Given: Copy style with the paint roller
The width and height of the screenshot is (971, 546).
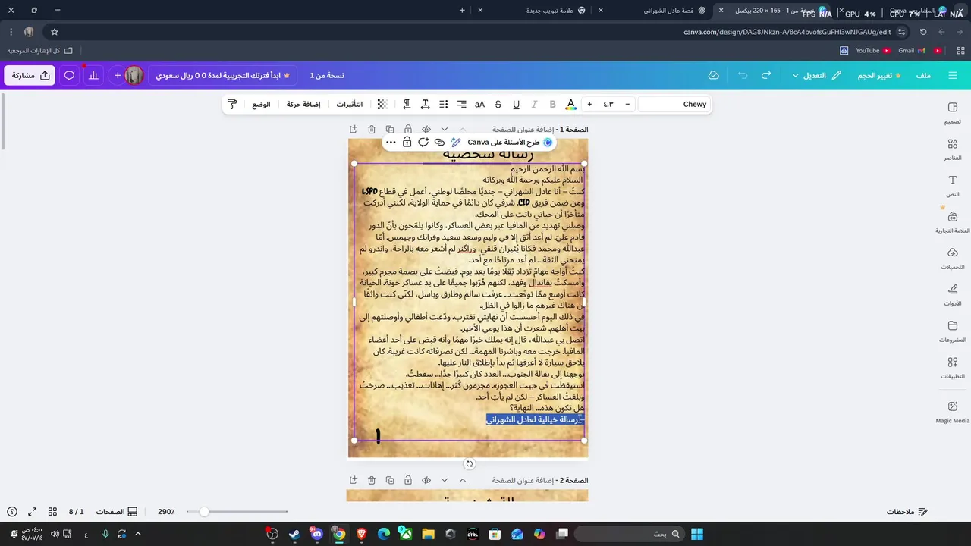Looking at the screenshot, I should (x=233, y=104).
